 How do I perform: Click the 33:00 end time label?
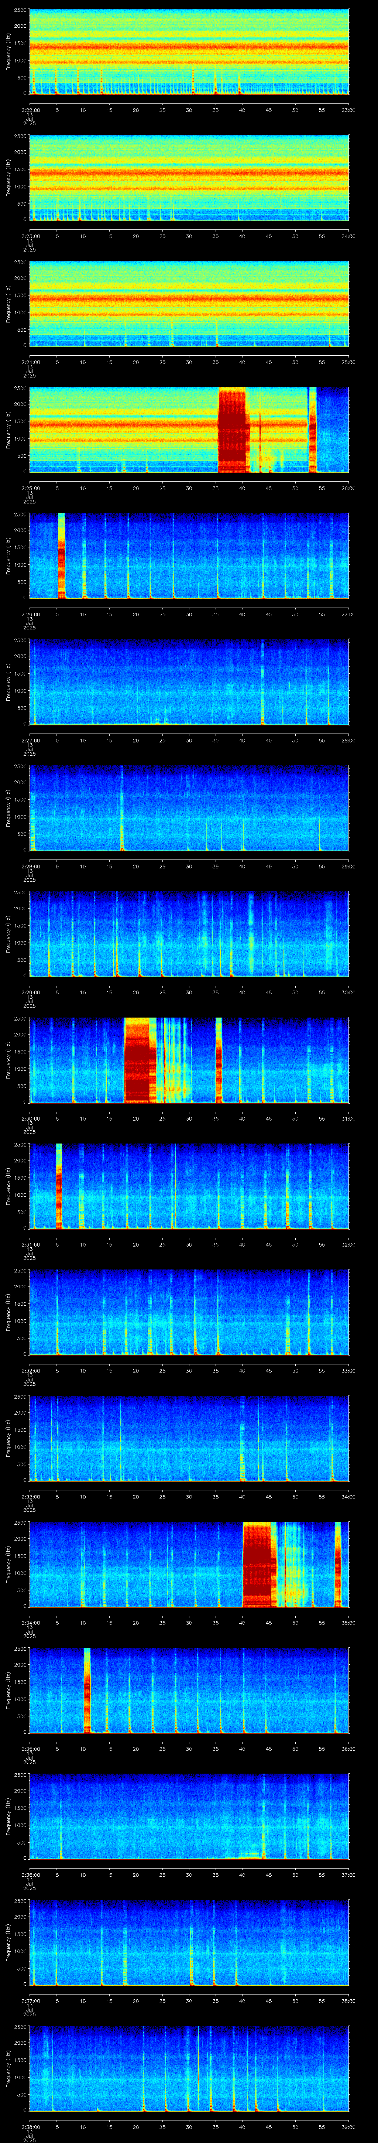348,1370
